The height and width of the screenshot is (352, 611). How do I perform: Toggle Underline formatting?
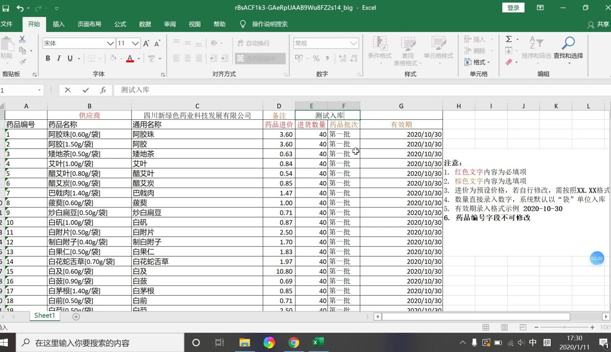point(70,59)
